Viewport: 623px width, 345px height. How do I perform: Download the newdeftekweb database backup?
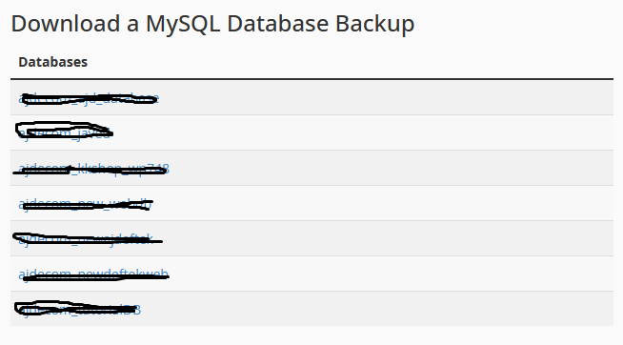93,274
